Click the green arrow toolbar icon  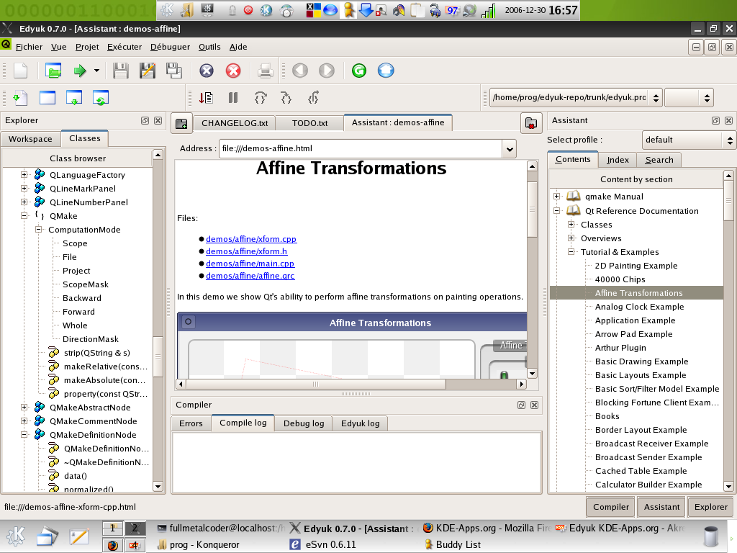point(80,71)
